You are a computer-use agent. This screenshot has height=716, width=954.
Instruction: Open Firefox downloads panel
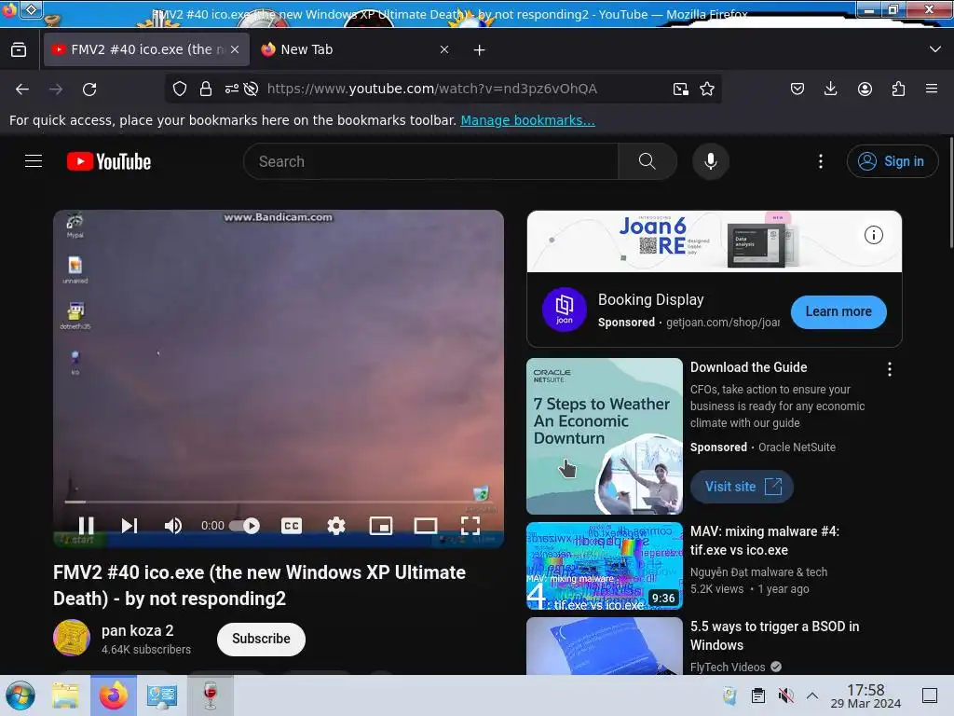(830, 89)
